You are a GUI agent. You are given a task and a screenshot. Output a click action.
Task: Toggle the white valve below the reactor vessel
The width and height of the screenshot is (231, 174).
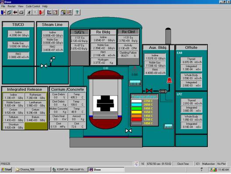[x=129, y=130]
